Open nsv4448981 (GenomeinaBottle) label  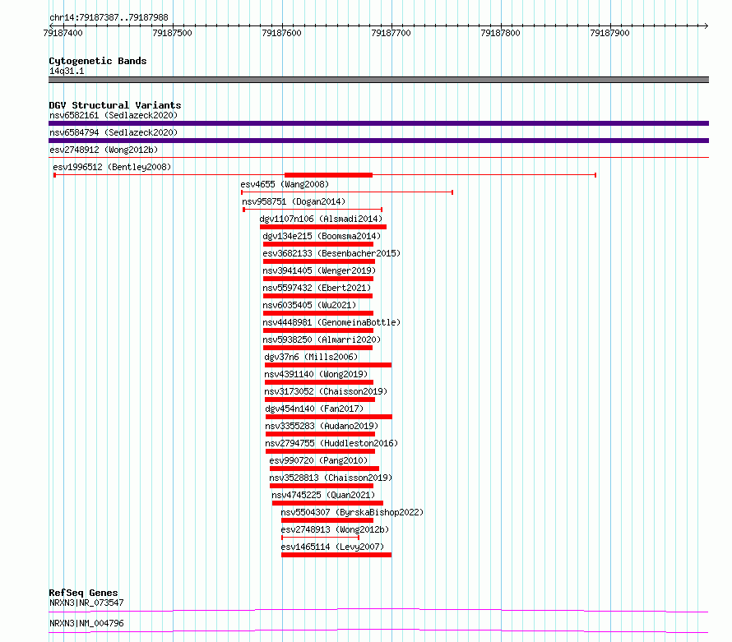(x=331, y=322)
